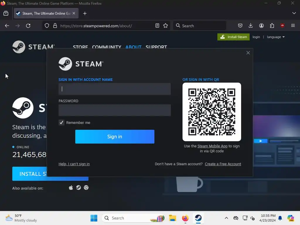Screen dimensions: 300x225
Task: Close the Steam sign-in dialog
Action: [248, 53]
